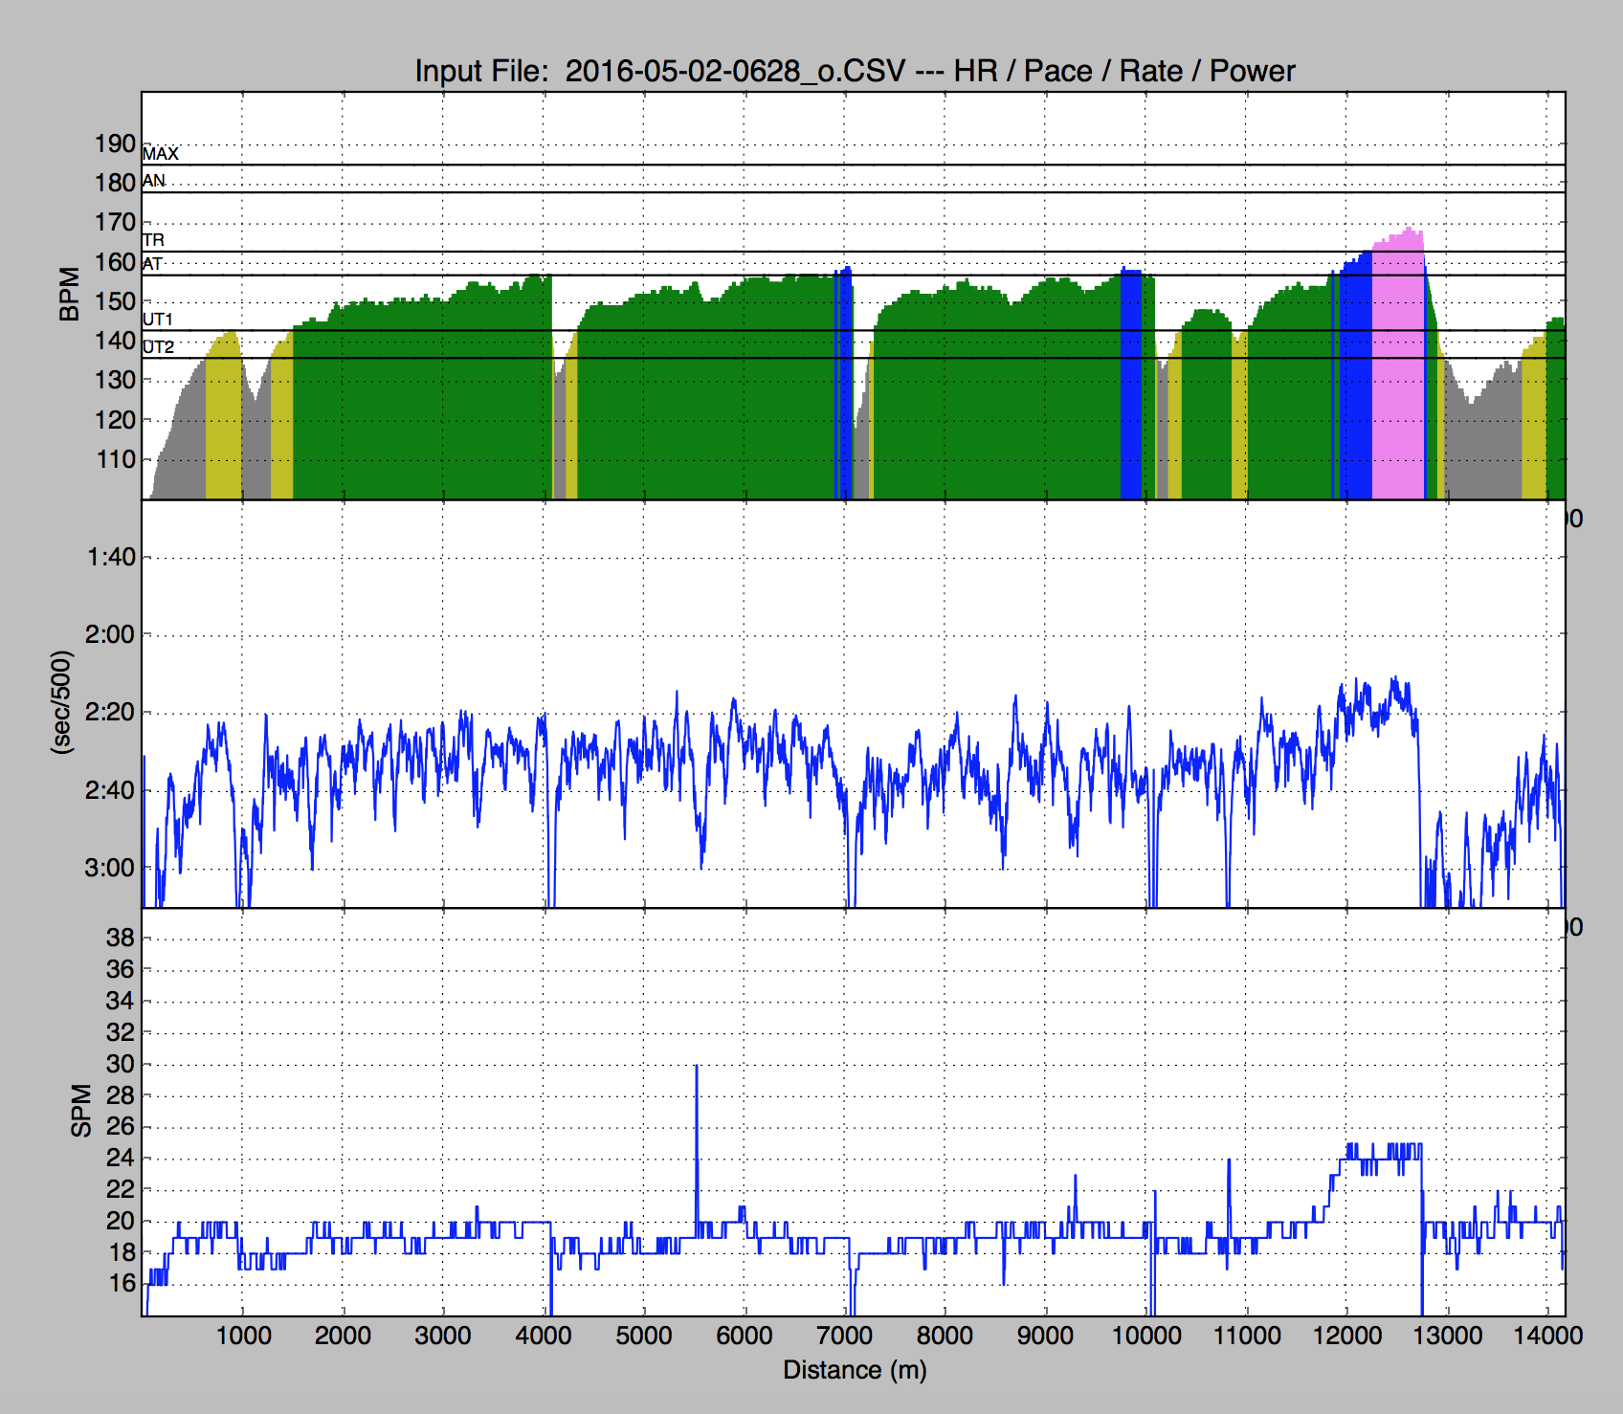Click the blue heart rate band just before 10000 m
This screenshot has height=1414, width=1623.
point(1131,383)
